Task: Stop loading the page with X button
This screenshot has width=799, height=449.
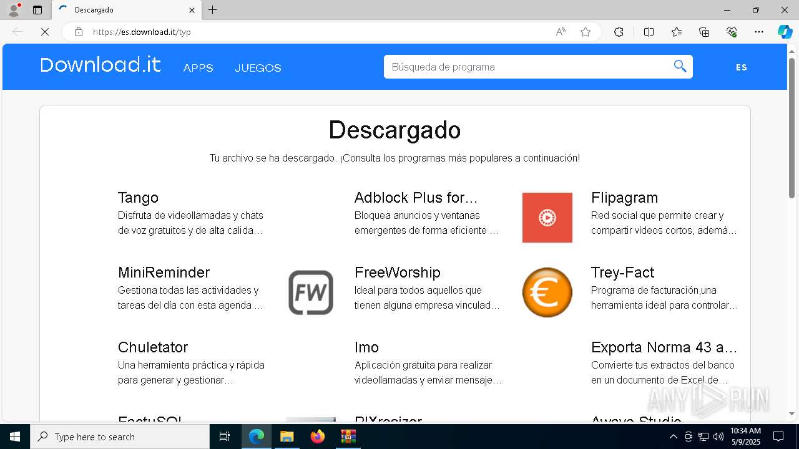Action: tap(45, 32)
